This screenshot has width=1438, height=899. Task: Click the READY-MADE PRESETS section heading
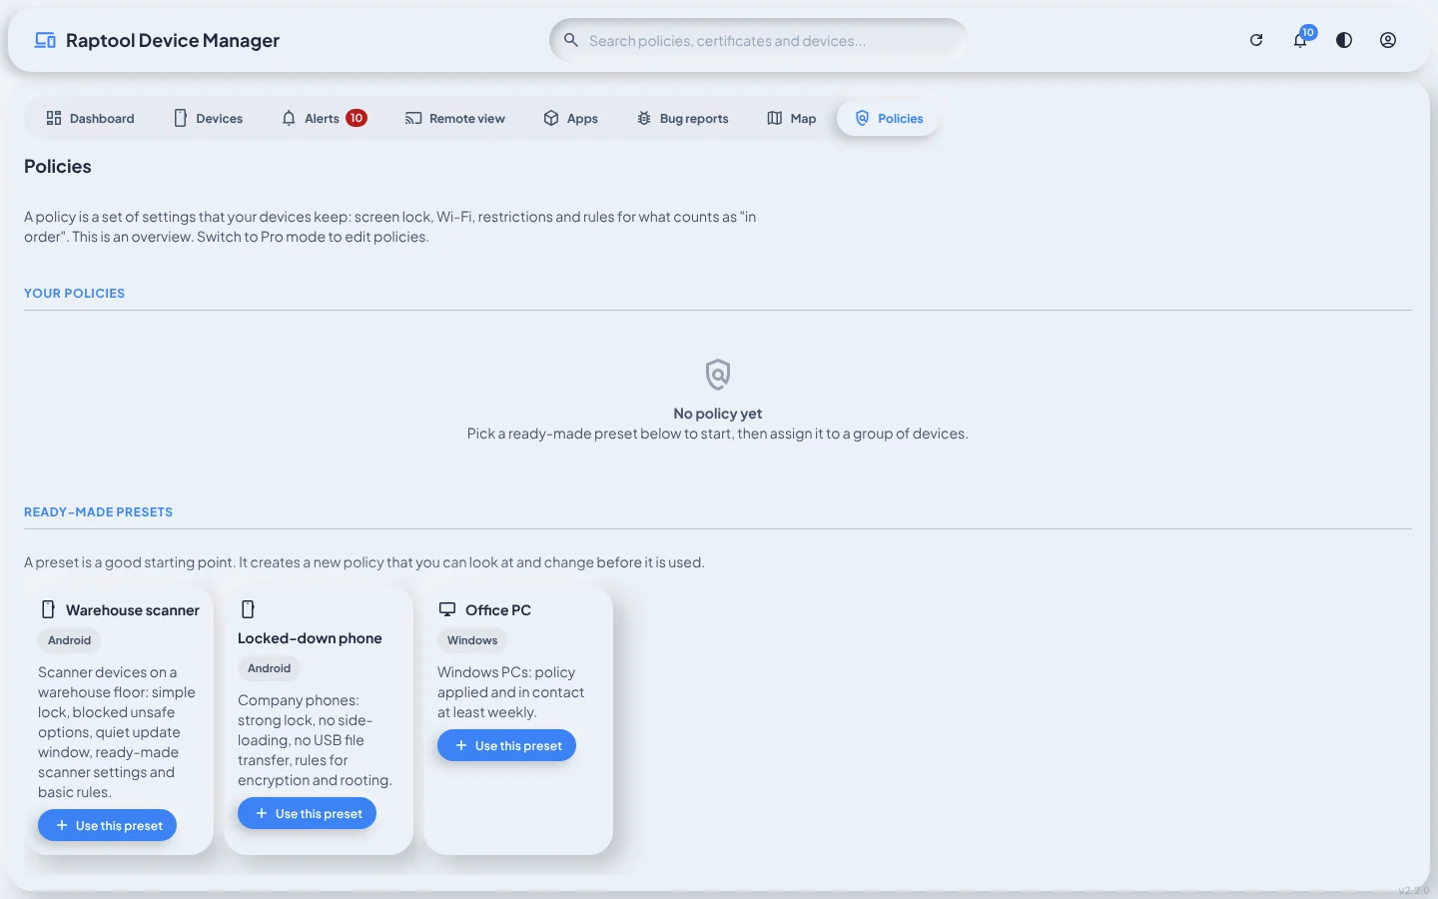coord(99,511)
